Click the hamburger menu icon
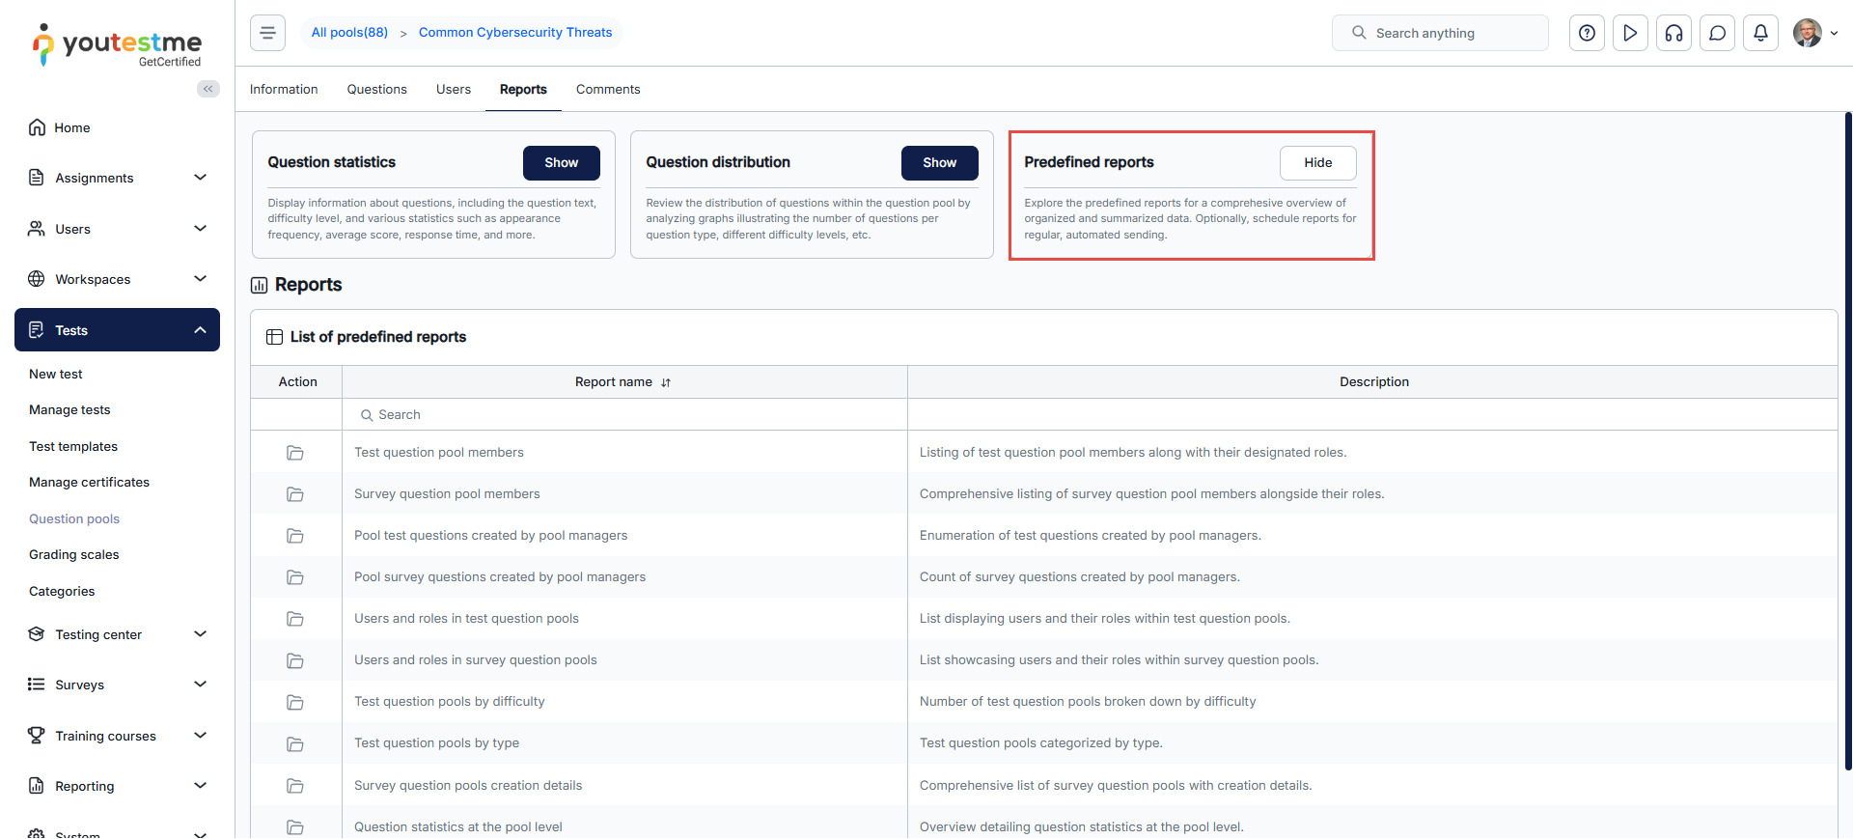Image resolution: width=1853 pixels, height=839 pixels. click(x=267, y=33)
